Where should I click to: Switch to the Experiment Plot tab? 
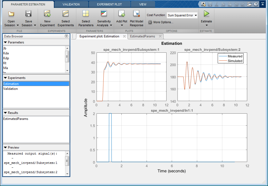point(109,4)
